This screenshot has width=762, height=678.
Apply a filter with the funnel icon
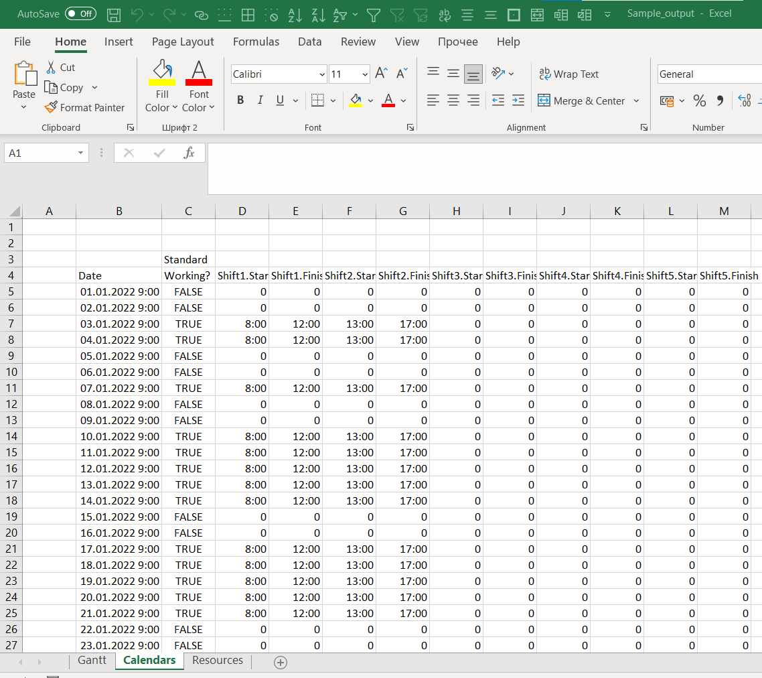373,14
